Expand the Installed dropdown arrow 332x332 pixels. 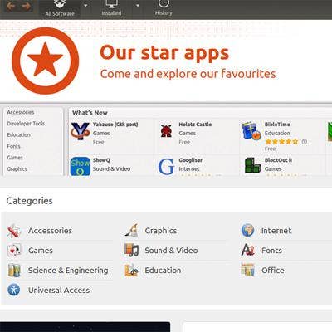[x=138, y=6]
